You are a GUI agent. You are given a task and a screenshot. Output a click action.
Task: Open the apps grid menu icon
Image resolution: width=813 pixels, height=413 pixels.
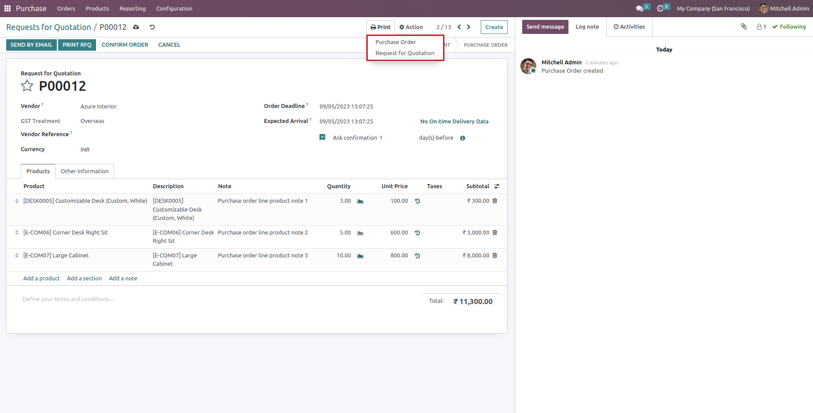(7, 8)
